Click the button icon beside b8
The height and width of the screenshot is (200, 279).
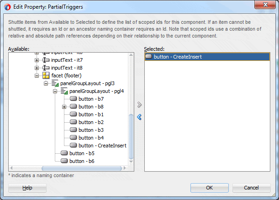(74, 107)
